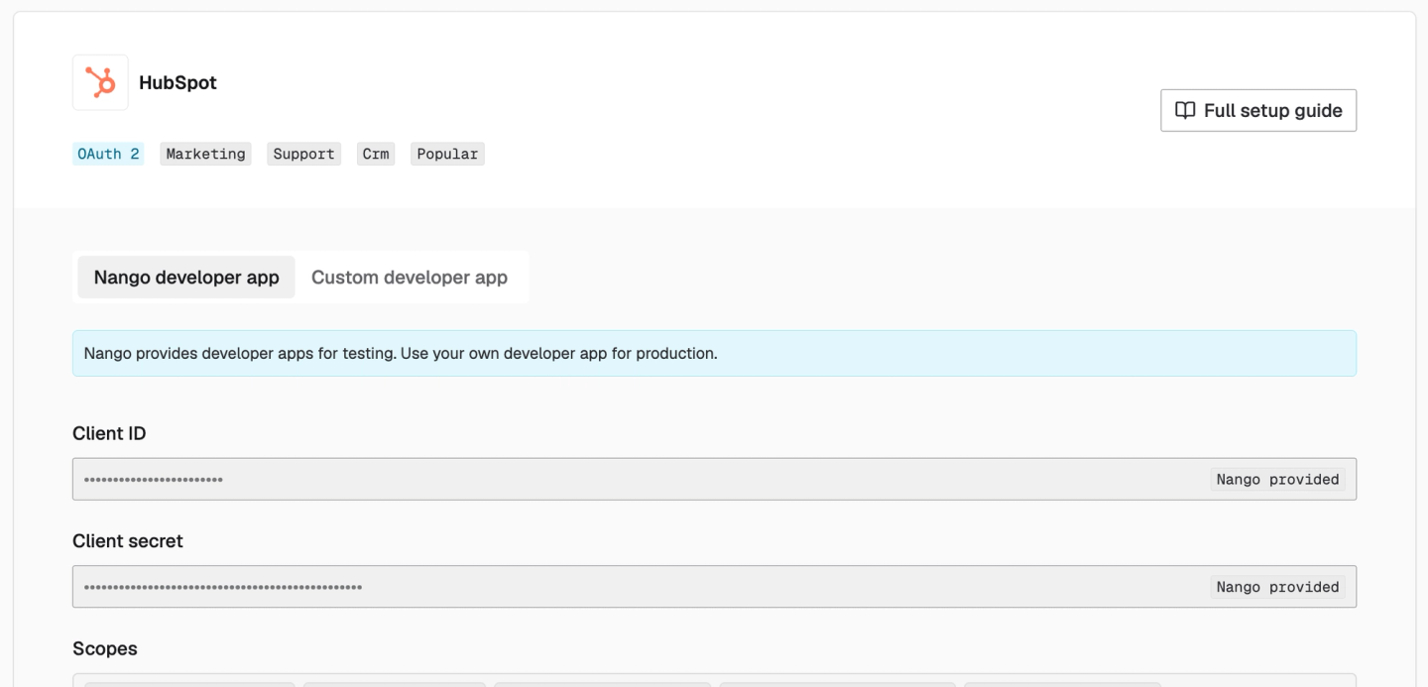Click the HubSpot title text
Image resolution: width=1428 pixels, height=687 pixels.
click(178, 82)
